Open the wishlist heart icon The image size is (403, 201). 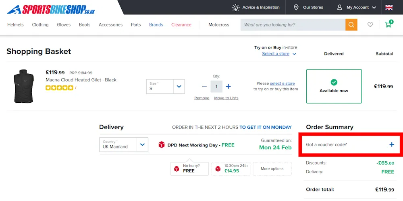click(370, 25)
